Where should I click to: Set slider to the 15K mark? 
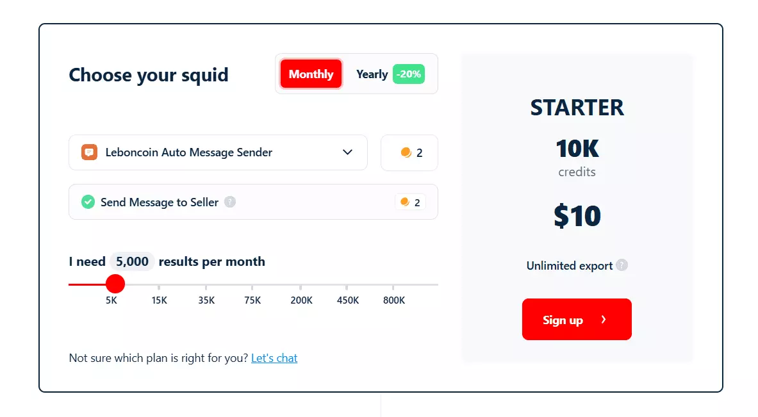159,284
